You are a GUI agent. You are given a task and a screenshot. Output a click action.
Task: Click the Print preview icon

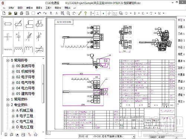tap(28, 13)
